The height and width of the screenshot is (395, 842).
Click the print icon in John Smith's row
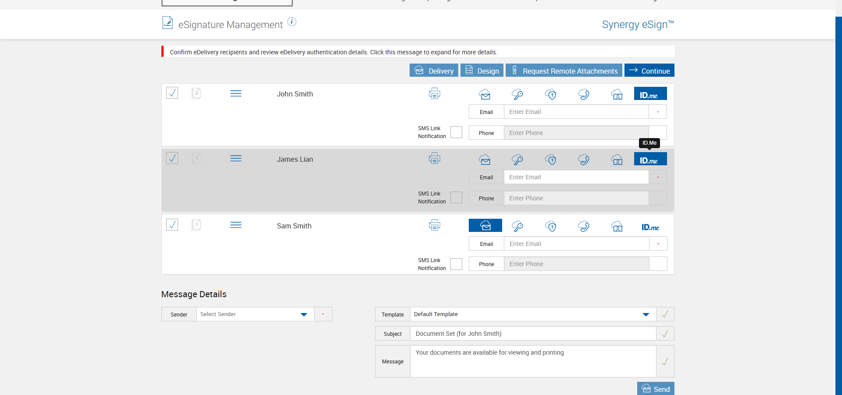coord(434,93)
